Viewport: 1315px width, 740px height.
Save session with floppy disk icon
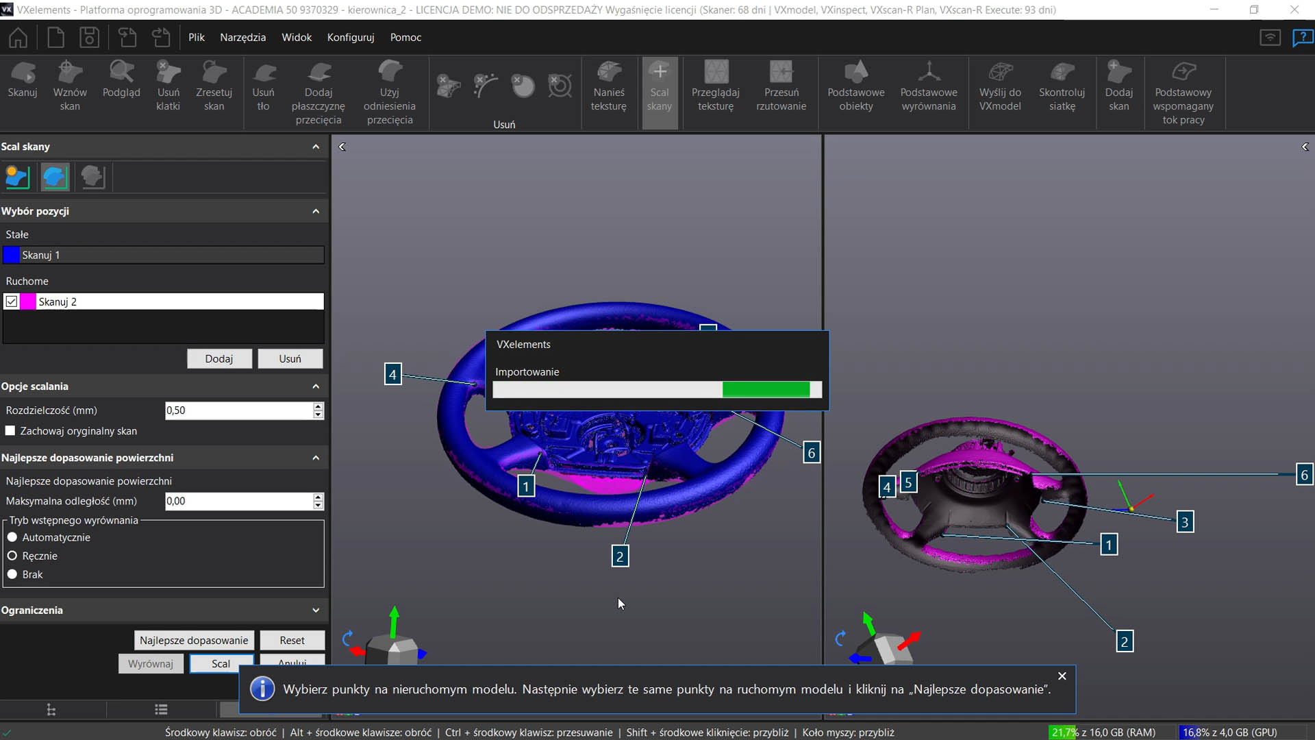[x=90, y=37]
